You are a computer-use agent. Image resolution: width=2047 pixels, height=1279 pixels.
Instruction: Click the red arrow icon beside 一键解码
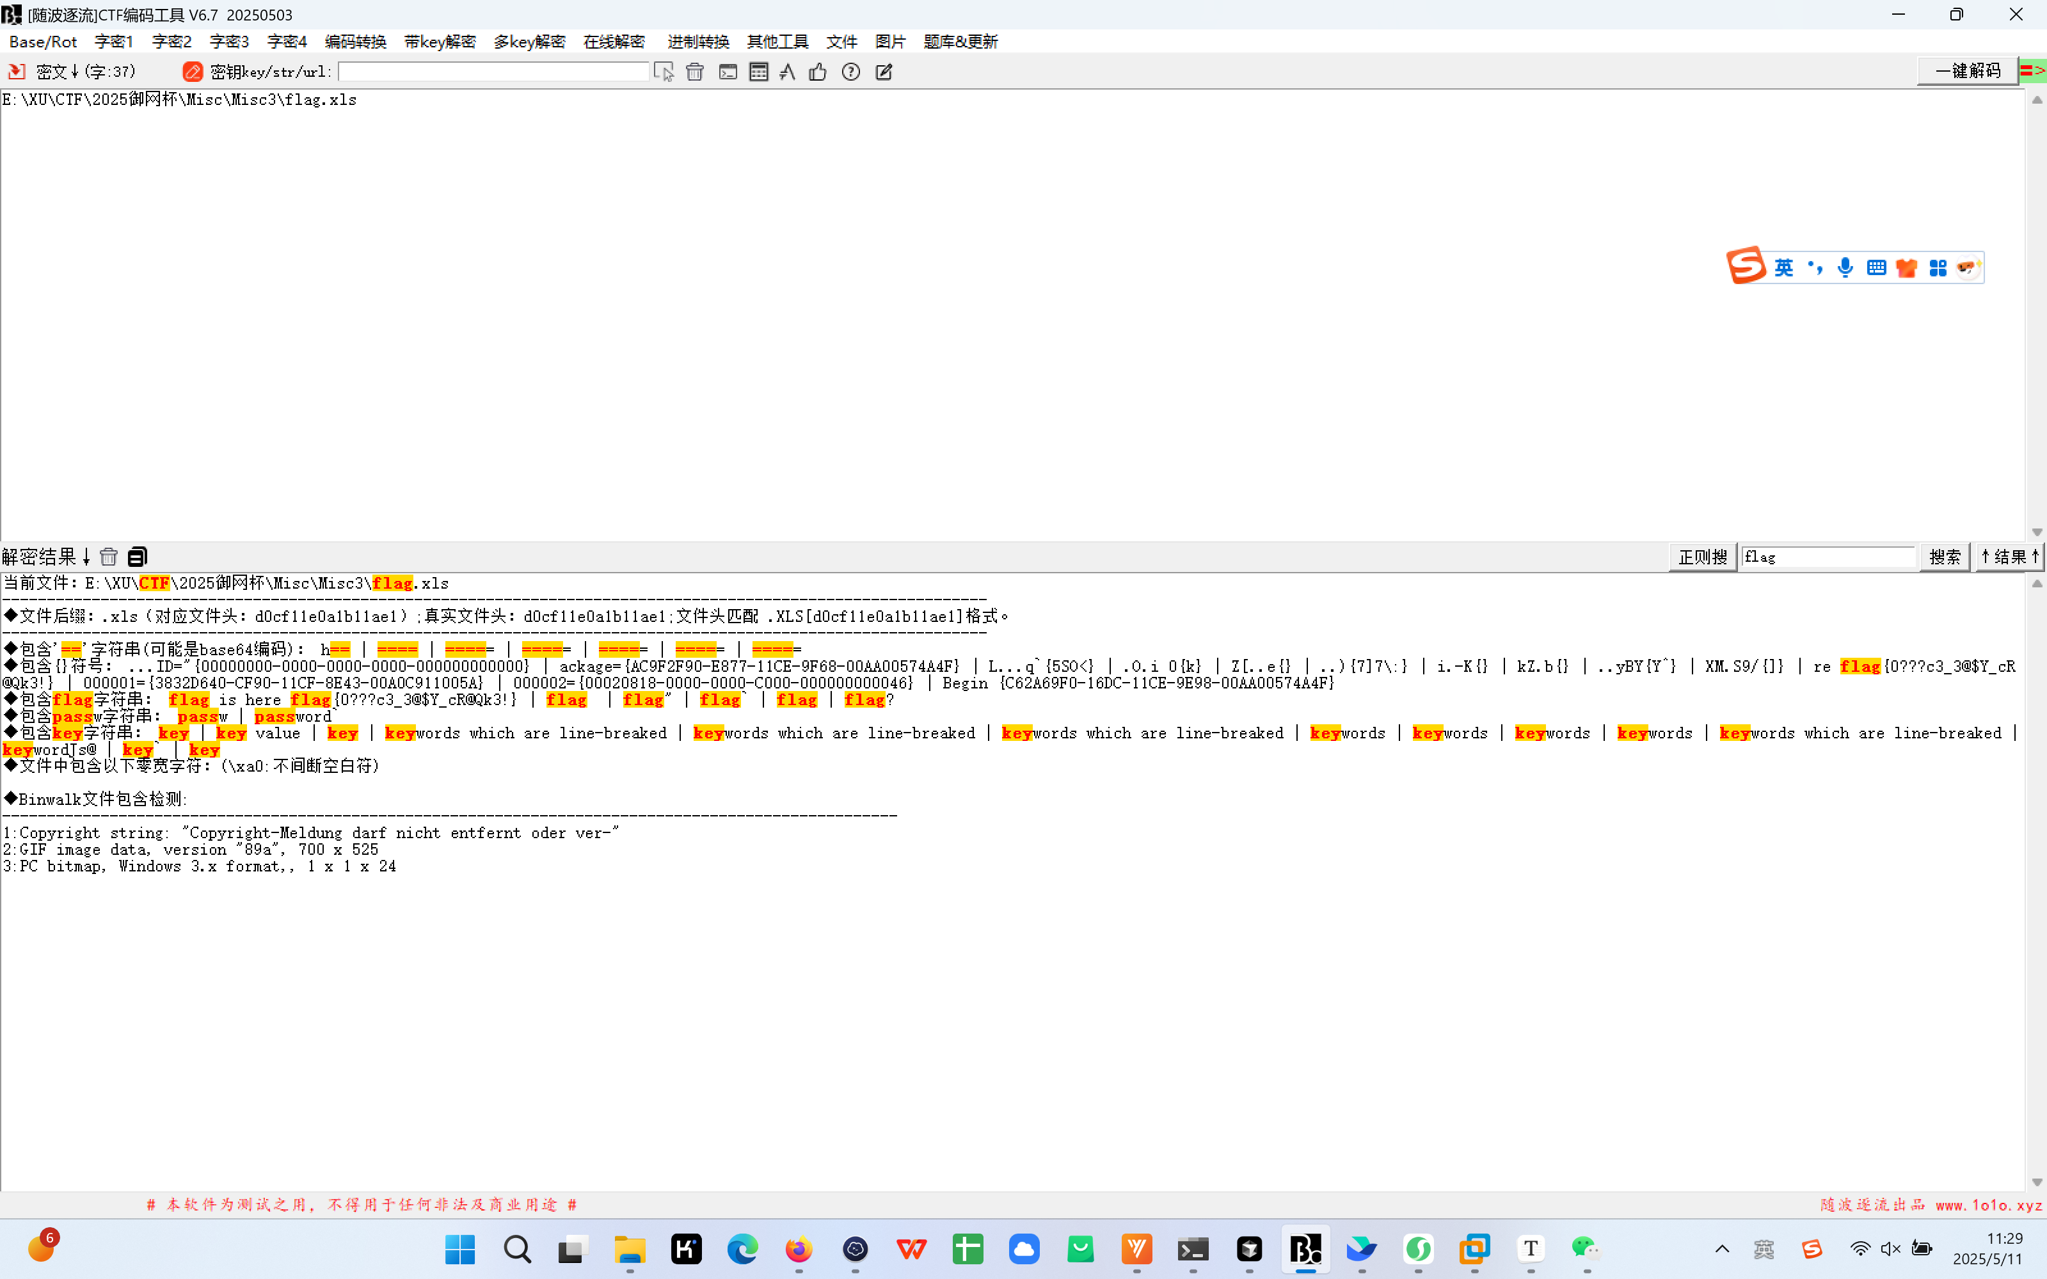pyautogui.click(x=2032, y=71)
